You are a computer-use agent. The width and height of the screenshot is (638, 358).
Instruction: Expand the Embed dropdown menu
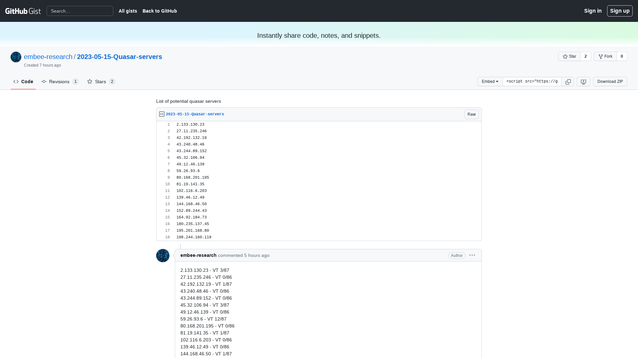click(x=490, y=81)
